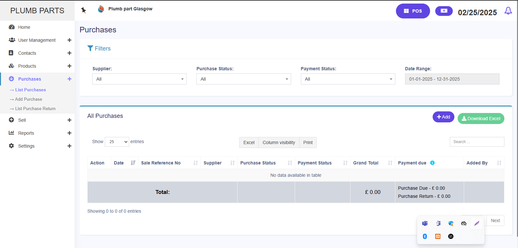Click the notification bell icon
518x248 pixels.
click(x=508, y=11)
